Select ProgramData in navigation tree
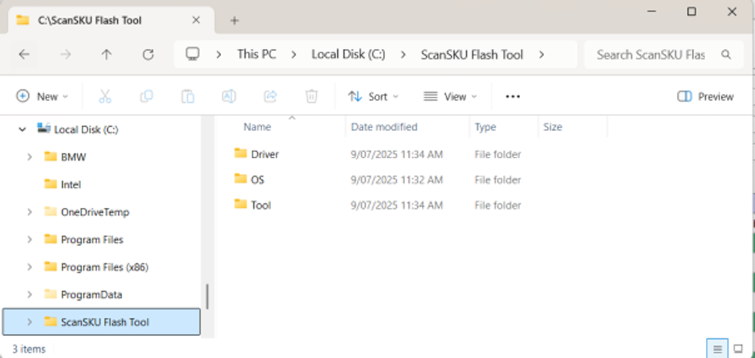755x358 pixels. click(x=91, y=295)
